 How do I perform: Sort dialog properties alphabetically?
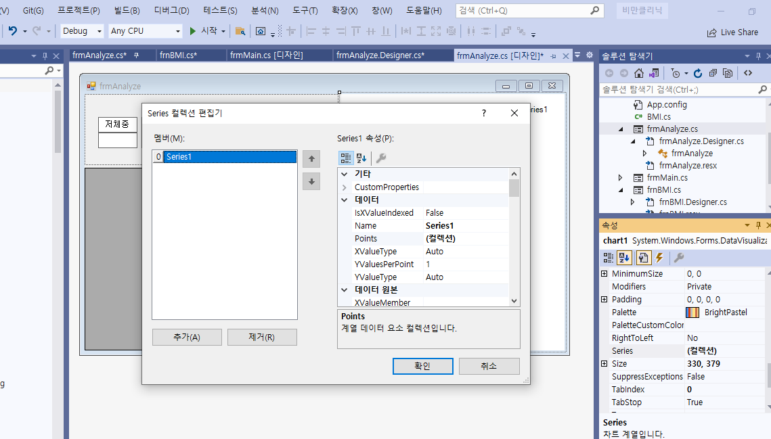tap(361, 158)
